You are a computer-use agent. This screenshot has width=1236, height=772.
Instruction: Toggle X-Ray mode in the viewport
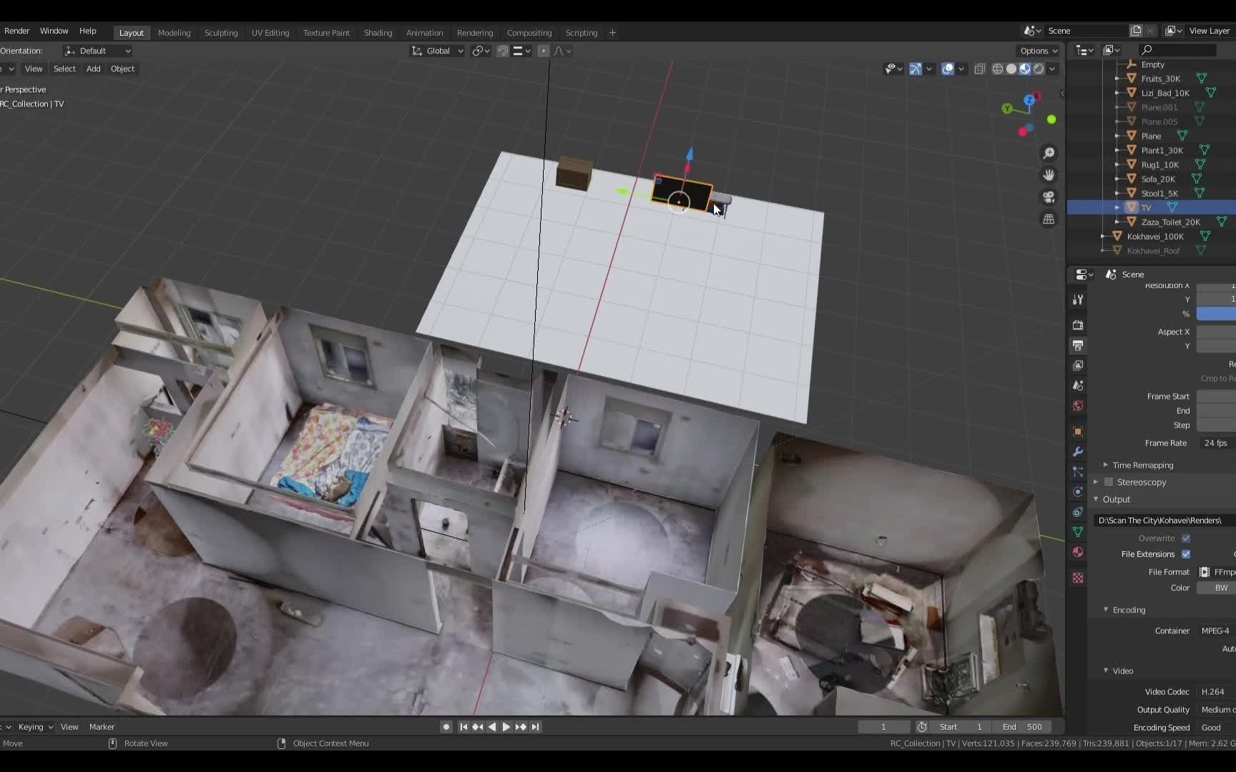tap(979, 69)
